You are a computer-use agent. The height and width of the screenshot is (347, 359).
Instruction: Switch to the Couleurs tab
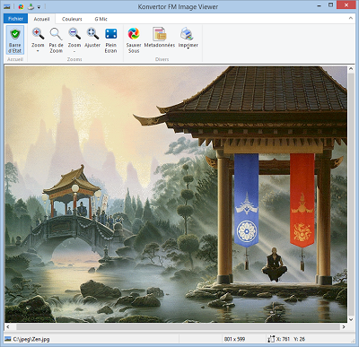[x=72, y=19]
